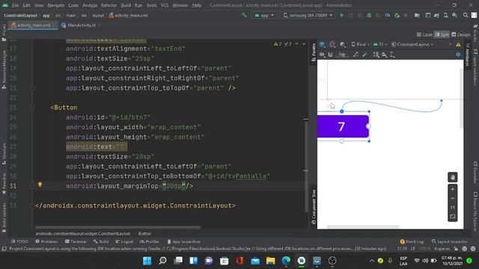
Task: Select the pan hand tool in preview
Action: [x=452, y=177]
